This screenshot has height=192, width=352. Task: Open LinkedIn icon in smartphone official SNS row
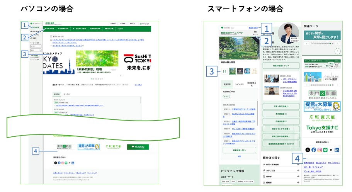click(x=337, y=150)
